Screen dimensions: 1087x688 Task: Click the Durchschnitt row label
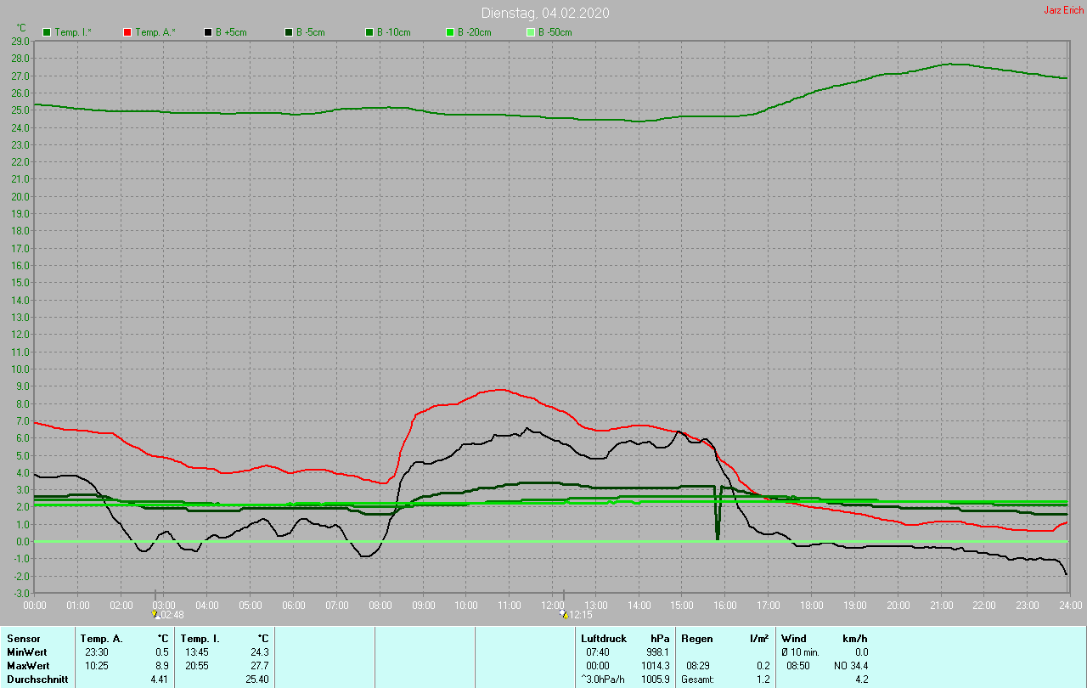tap(37, 680)
